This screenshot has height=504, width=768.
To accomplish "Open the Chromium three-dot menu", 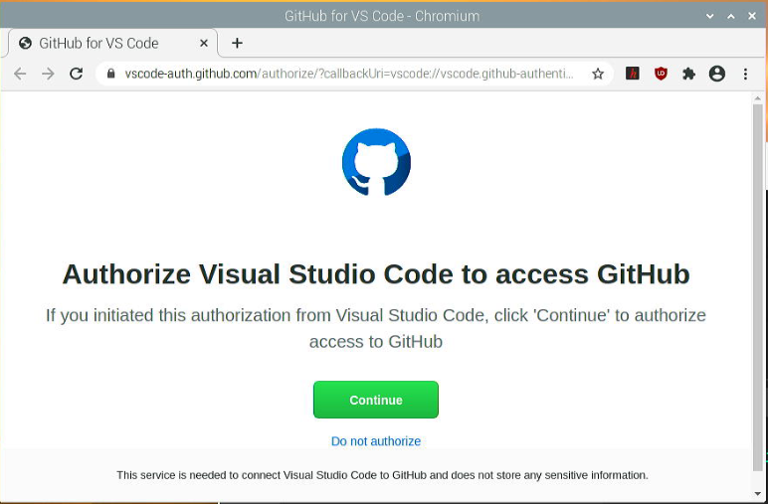I will (745, 74).
